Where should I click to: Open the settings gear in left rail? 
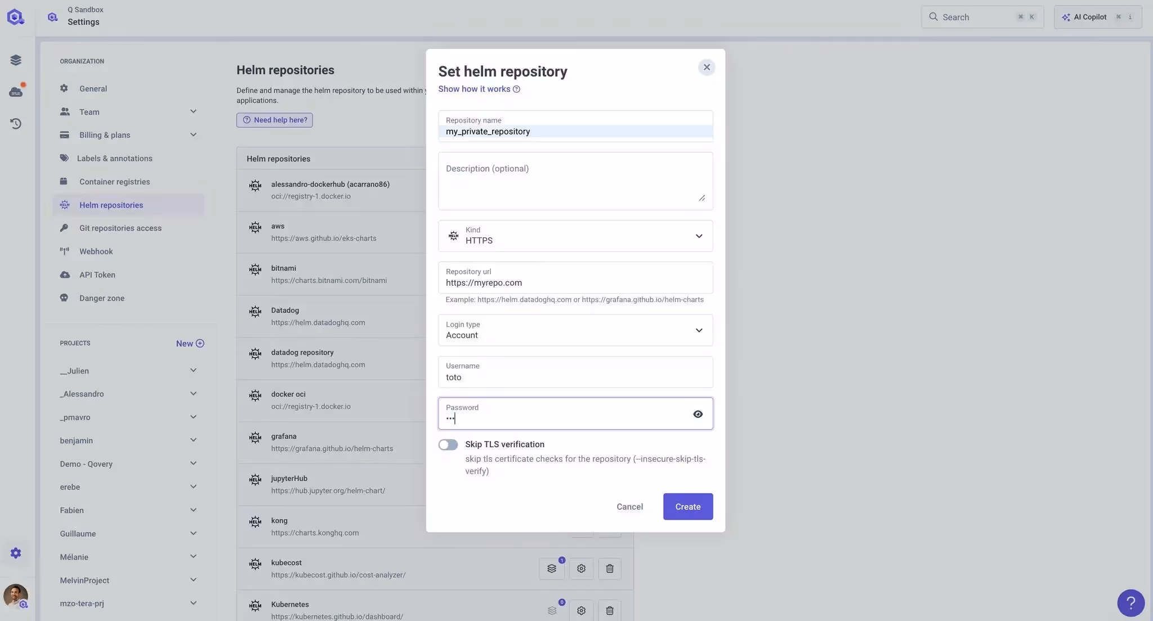pyautogui.click(x=16, y=553)
